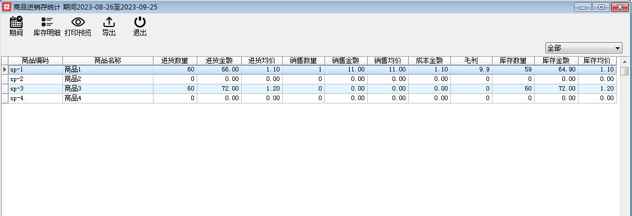Viewport: 632px width, 216px height.
Task: Click the vertical scrollbar up arrow
Action: (x=624, y=62)
